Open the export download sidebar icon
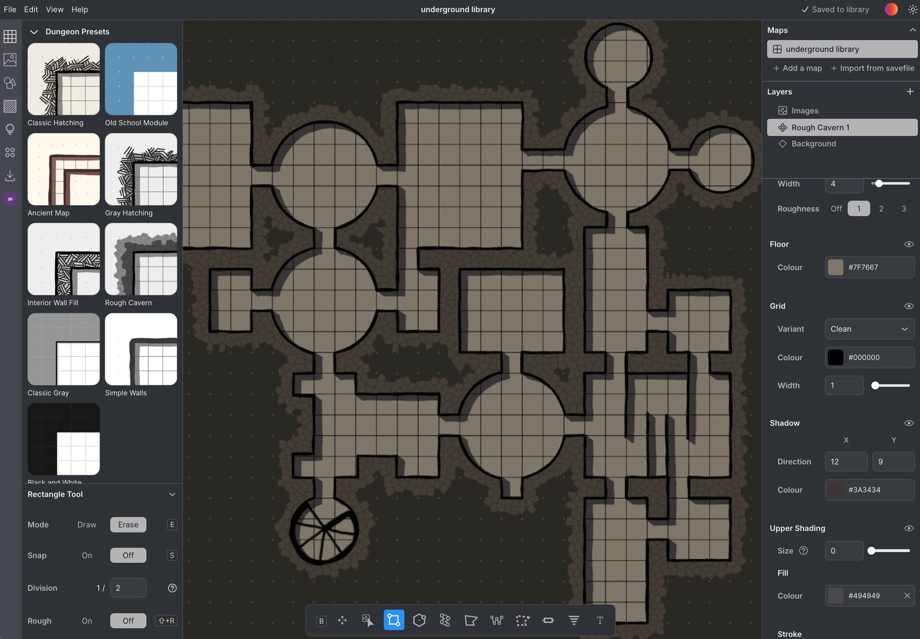This screenshot has height=639, width=920. pos(10,176)
